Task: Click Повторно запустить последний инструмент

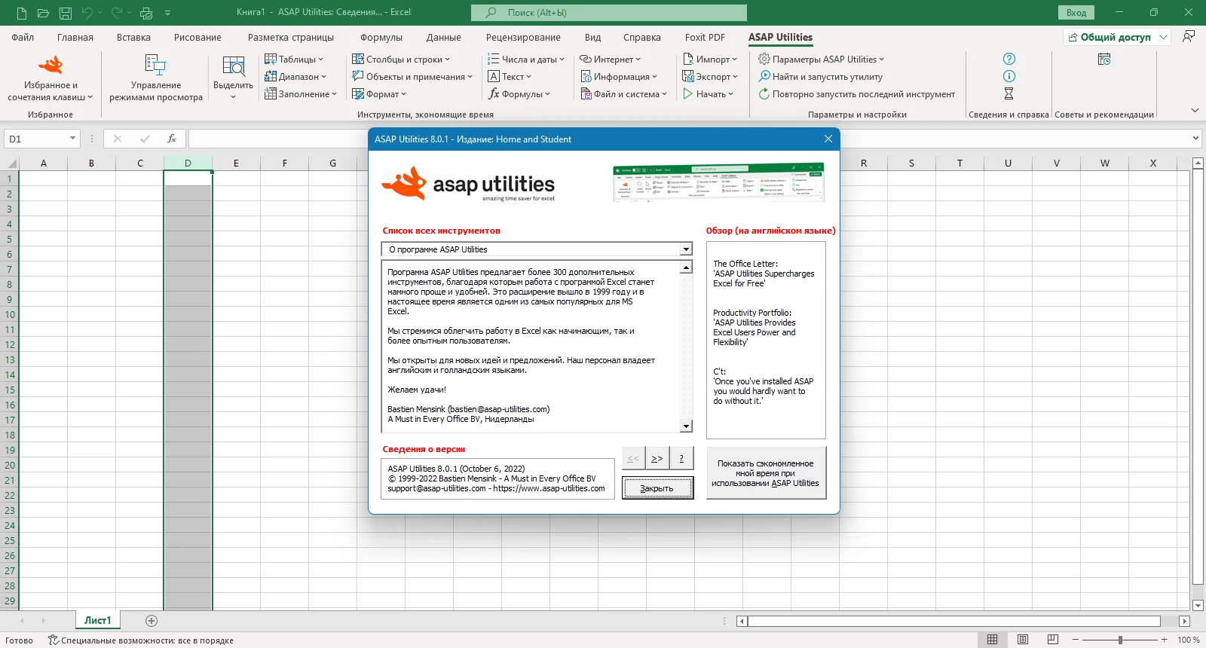Action: click(x=856, y=94)
